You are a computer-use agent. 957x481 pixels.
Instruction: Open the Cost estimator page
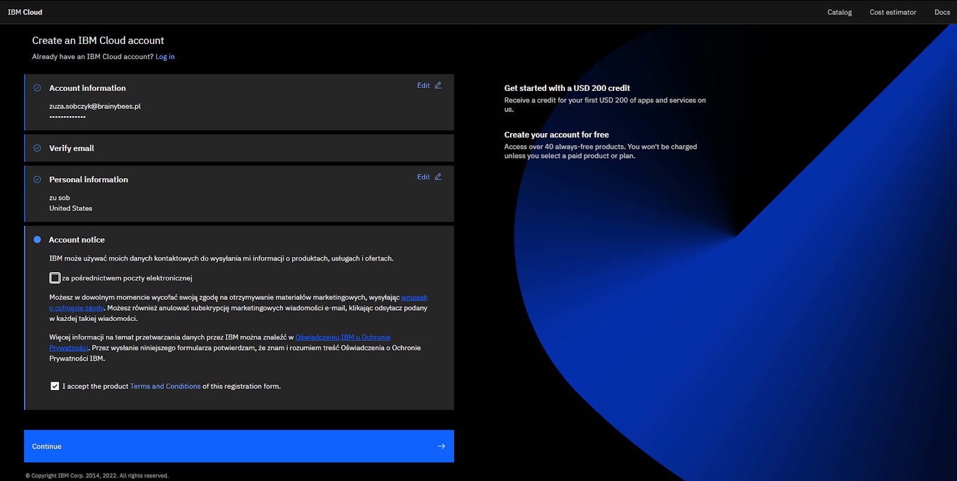[893, 12]
